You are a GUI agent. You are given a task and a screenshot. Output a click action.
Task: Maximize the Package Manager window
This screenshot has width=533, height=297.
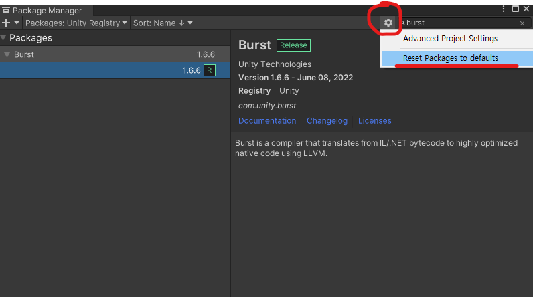515,9
